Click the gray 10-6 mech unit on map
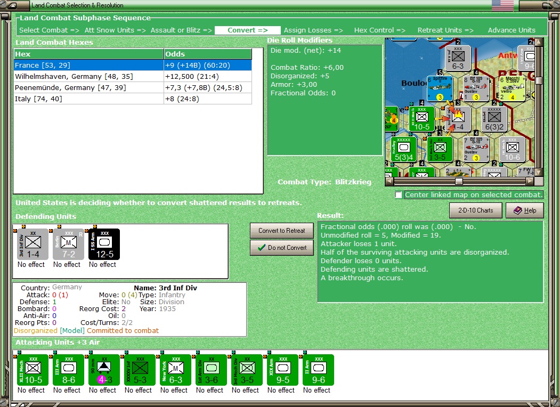Screen dimensions: 560x407 coord(513,149)
